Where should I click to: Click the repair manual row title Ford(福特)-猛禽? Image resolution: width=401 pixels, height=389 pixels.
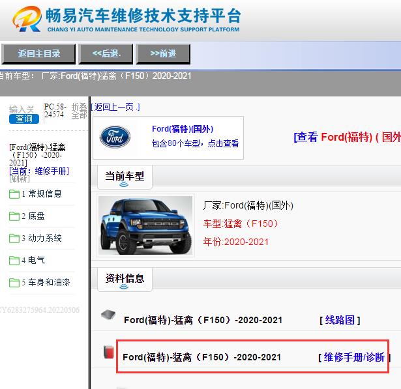pos(201,357)
